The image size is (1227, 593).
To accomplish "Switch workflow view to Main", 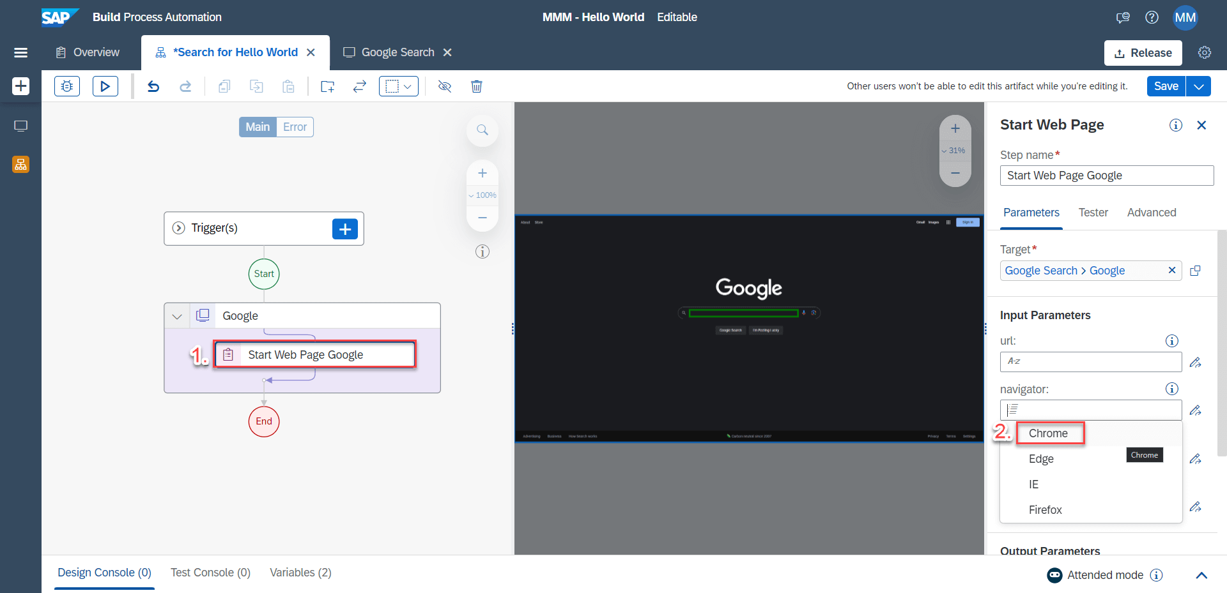I will [258, 127].
